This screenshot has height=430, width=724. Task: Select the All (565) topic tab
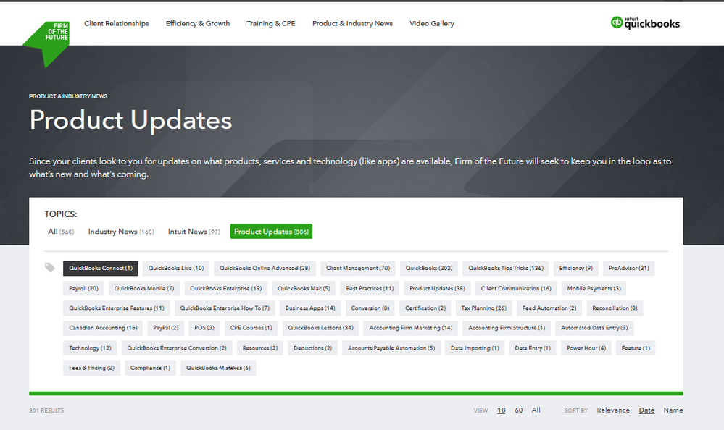pyautogui.click(x=61, y=232)
